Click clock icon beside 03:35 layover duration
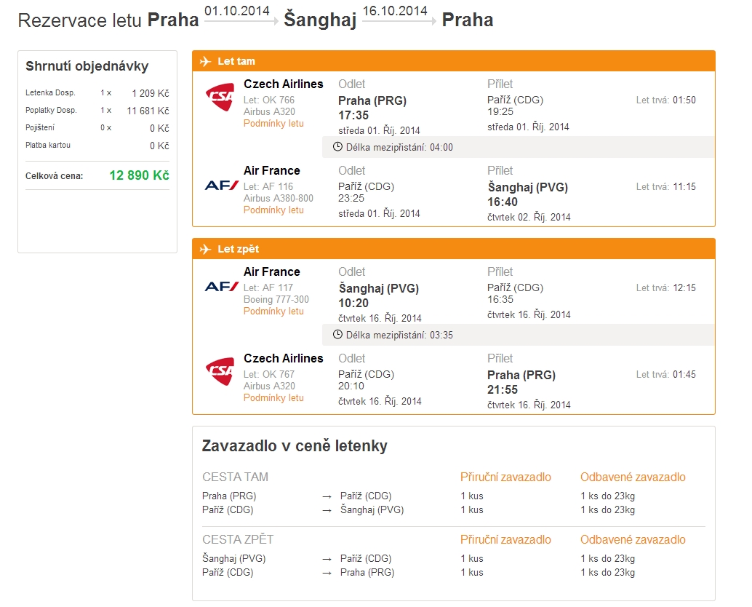The width and height of the screenshot is (752, 607). pyautogui.click(x=337, y=335)
